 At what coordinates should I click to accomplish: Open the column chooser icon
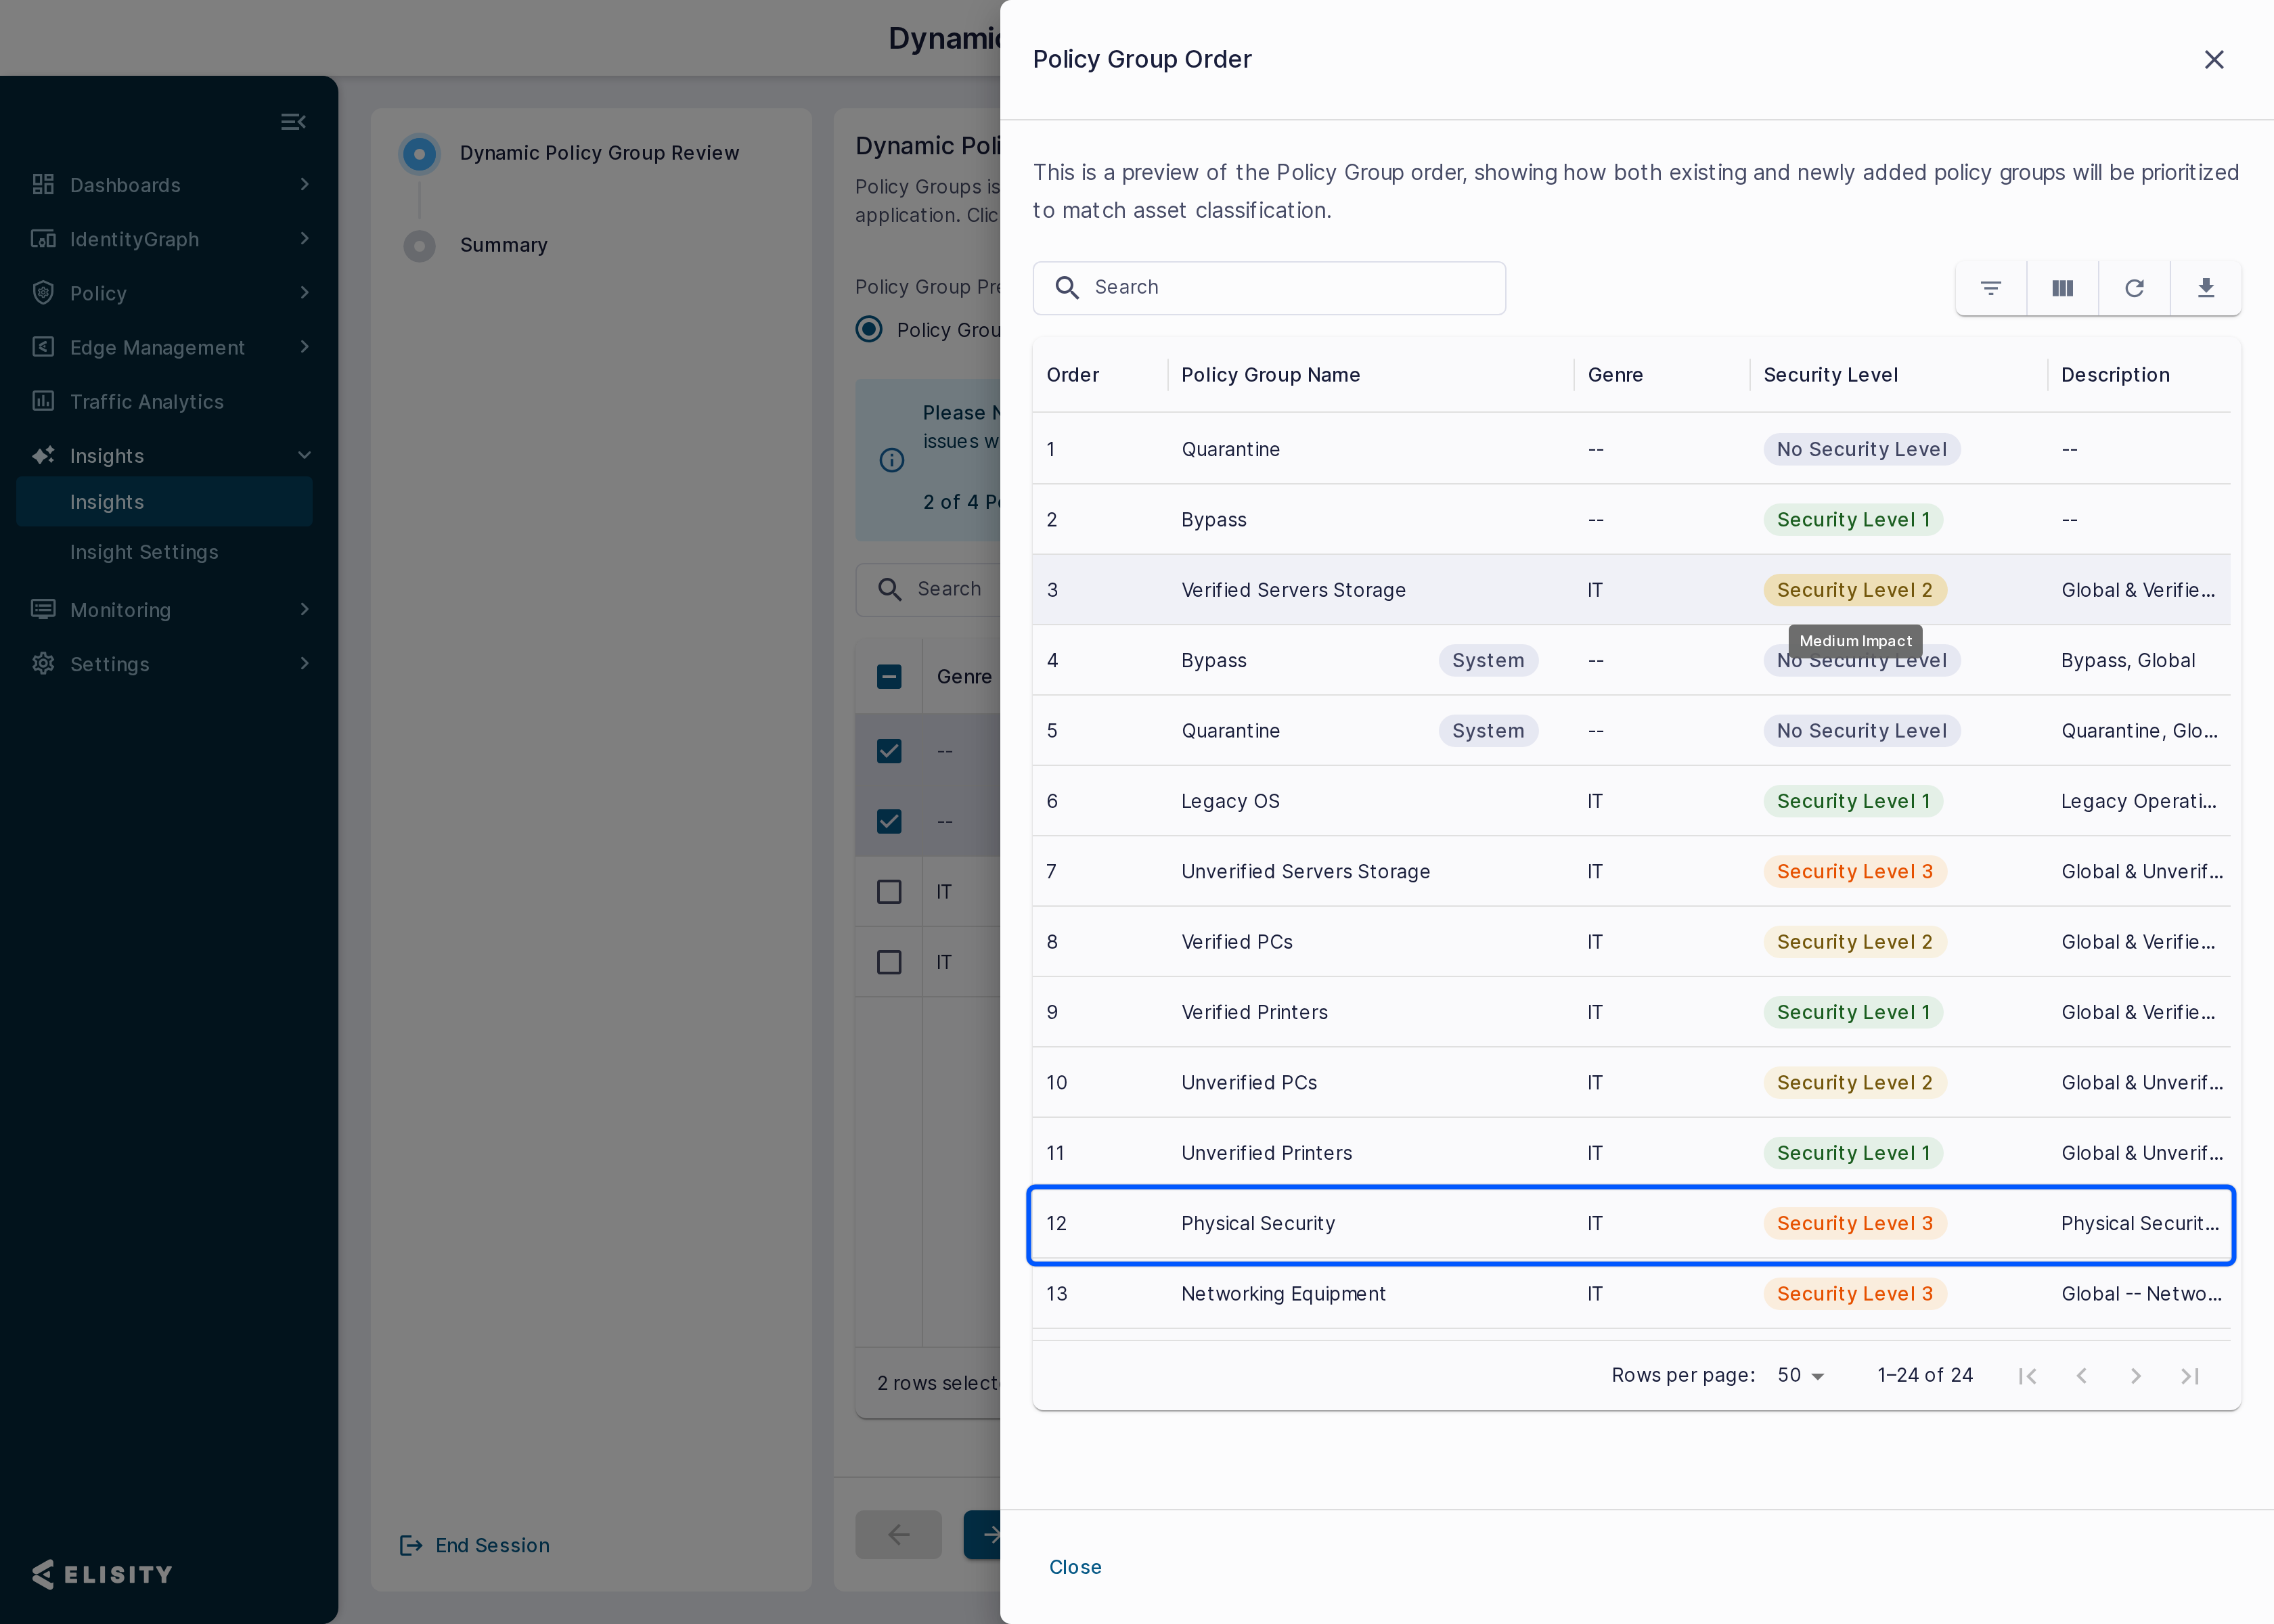pyautogui.click(x=2063, y=288)
